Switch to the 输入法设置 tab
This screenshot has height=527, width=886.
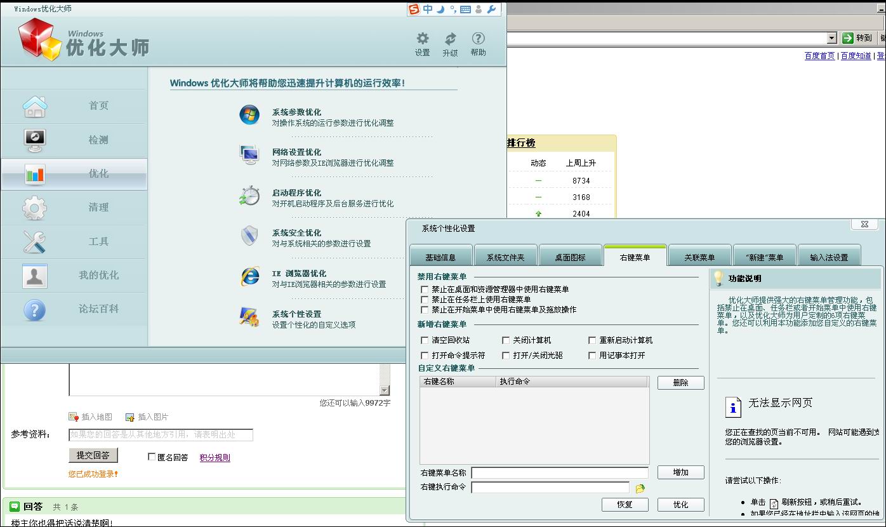[829, 255]
